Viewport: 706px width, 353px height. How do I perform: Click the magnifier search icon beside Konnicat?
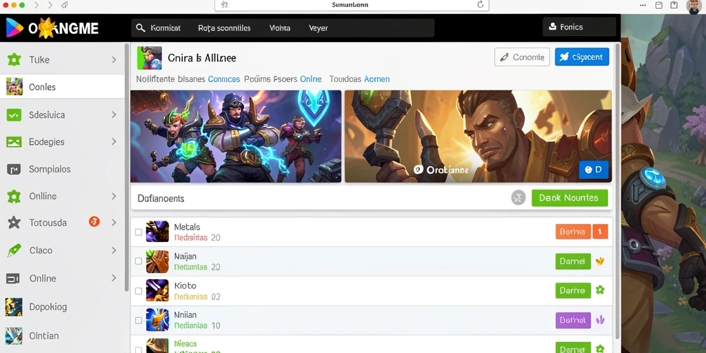141,28
